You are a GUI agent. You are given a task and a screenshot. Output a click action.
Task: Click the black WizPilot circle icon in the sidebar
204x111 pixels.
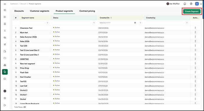point(5,91)
